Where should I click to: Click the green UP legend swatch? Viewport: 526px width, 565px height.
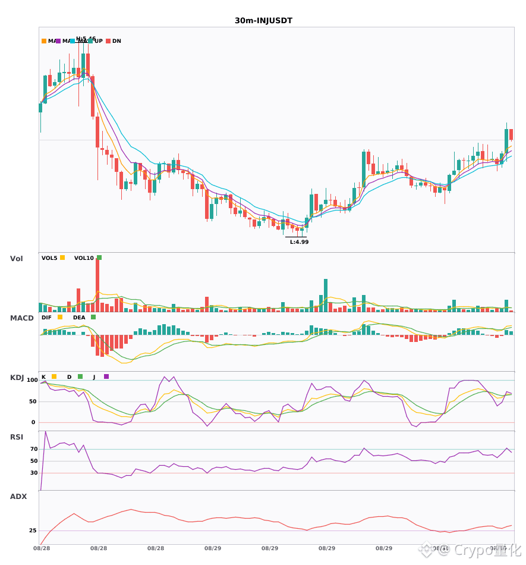point(90,41)
